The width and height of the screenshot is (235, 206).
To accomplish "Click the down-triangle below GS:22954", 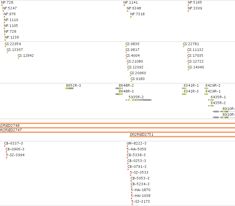I will pyautogui.click(x=6, y=47).
